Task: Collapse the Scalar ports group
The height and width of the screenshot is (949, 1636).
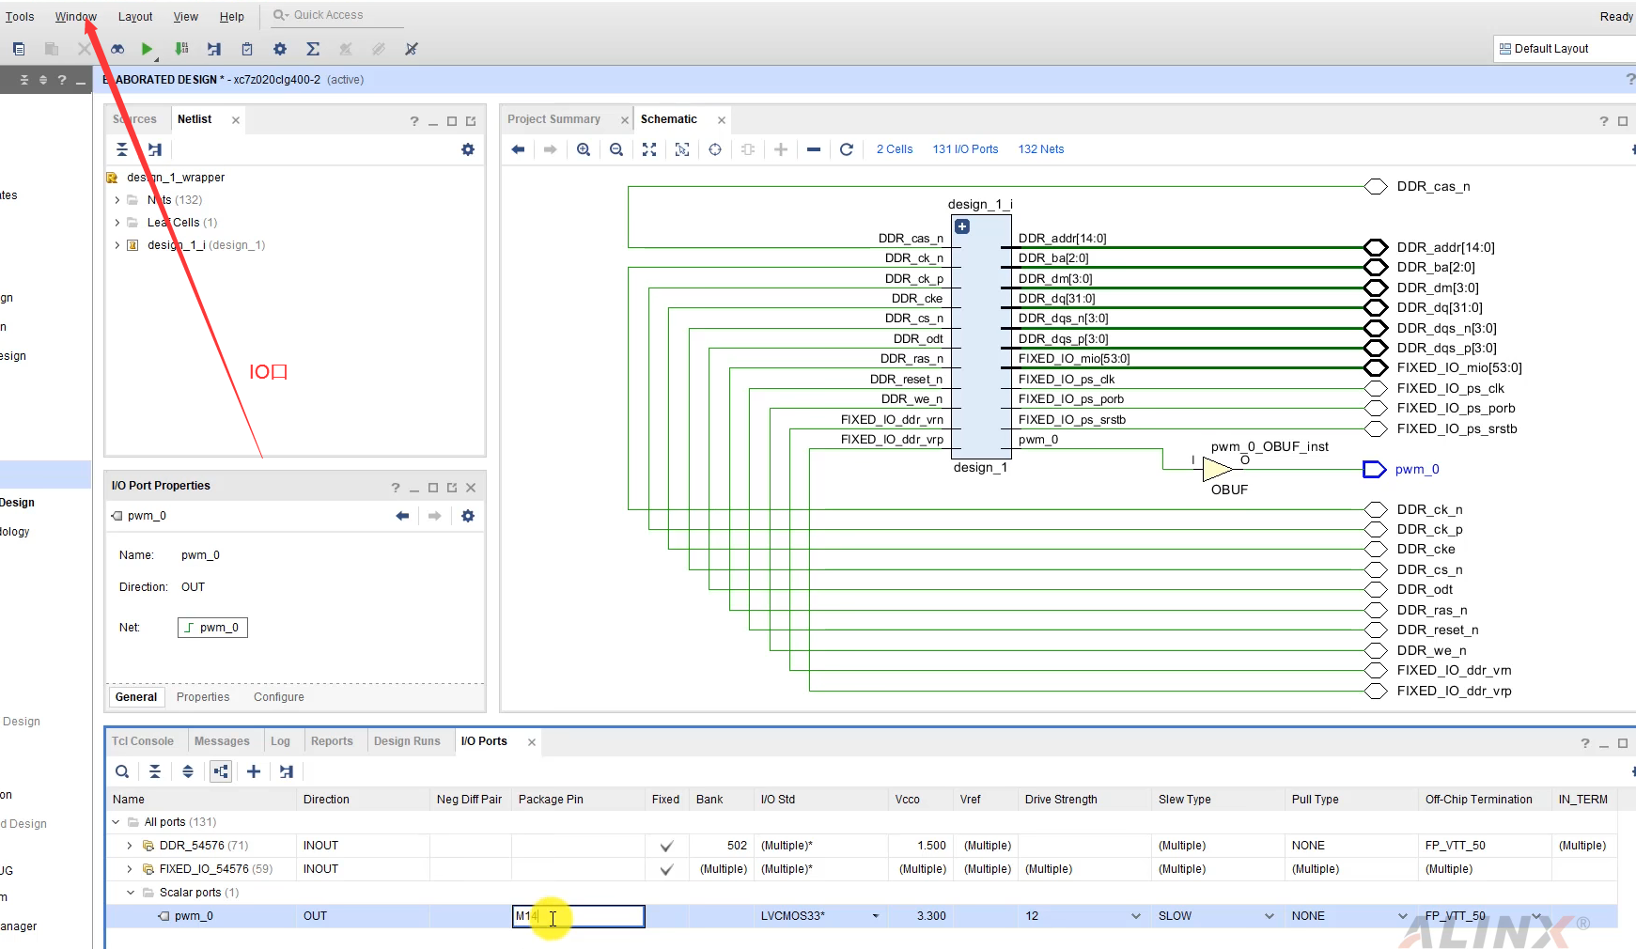Action: [x=131, y=893]
